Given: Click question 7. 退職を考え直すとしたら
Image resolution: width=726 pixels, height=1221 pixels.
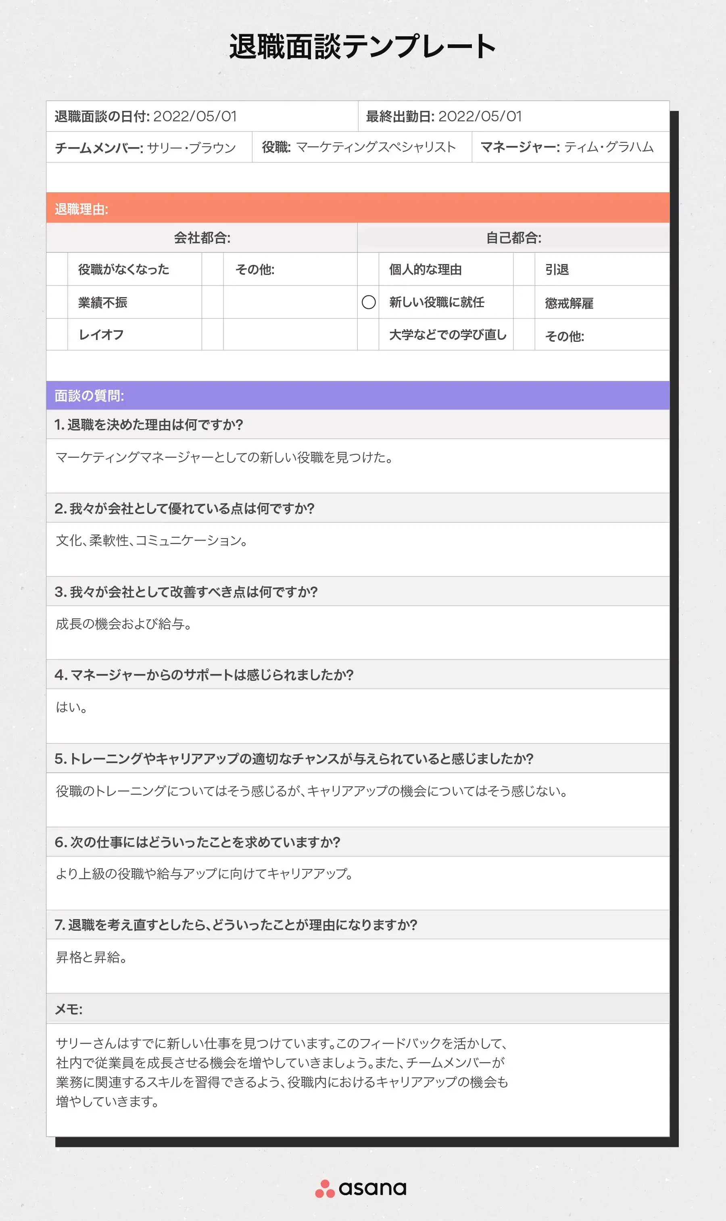Looking at the screenshot, I should (358, 925).
